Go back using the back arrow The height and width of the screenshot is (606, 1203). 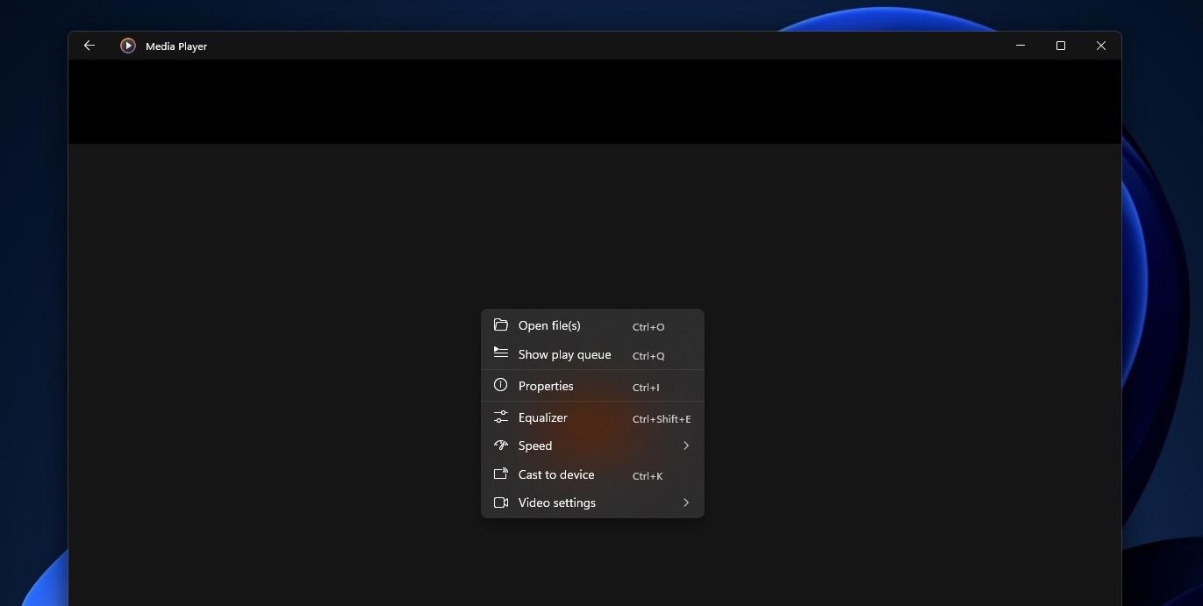click(x=90, y=46)
